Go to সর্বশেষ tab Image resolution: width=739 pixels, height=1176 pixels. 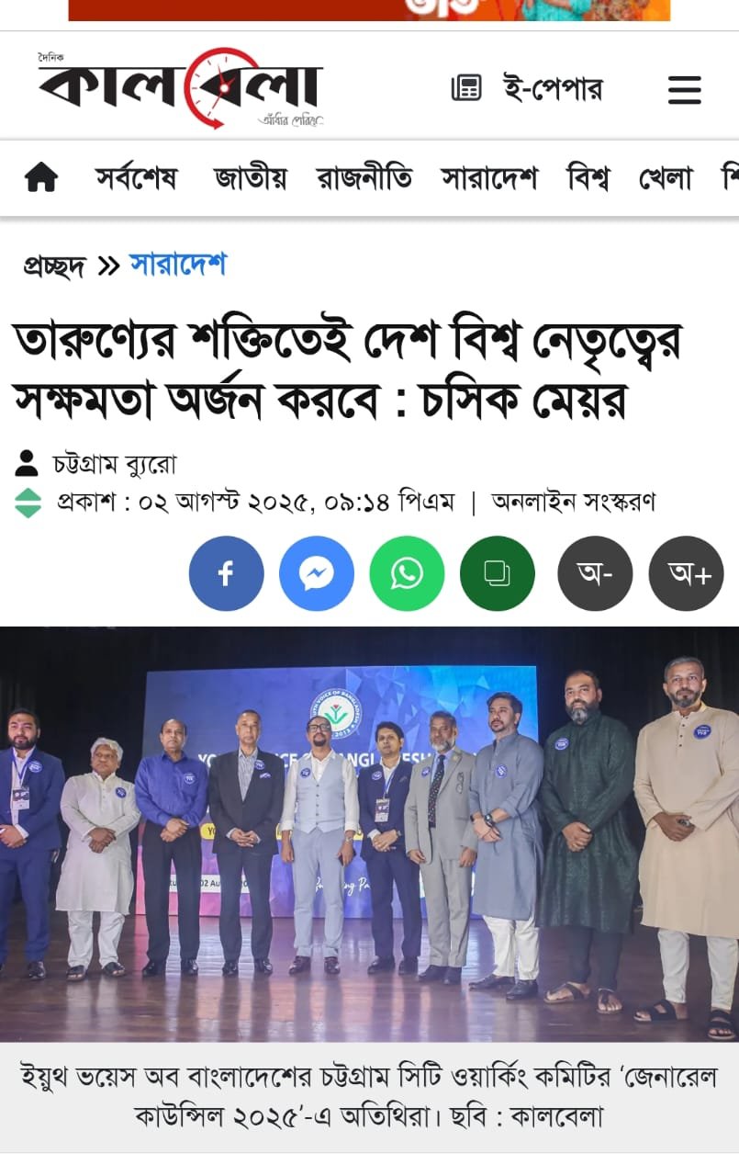[136, 176]
